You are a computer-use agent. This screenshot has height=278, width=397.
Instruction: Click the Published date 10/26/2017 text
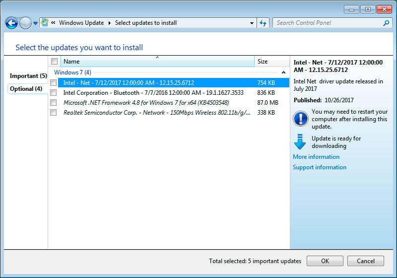coord(339,100)
